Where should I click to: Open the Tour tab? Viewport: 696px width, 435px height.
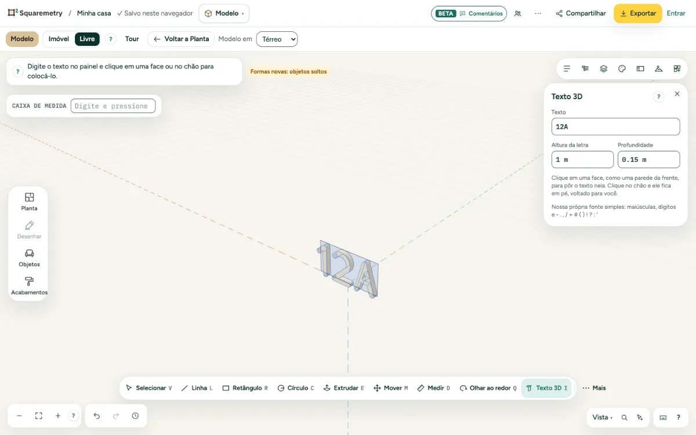[x=132, y=39]
